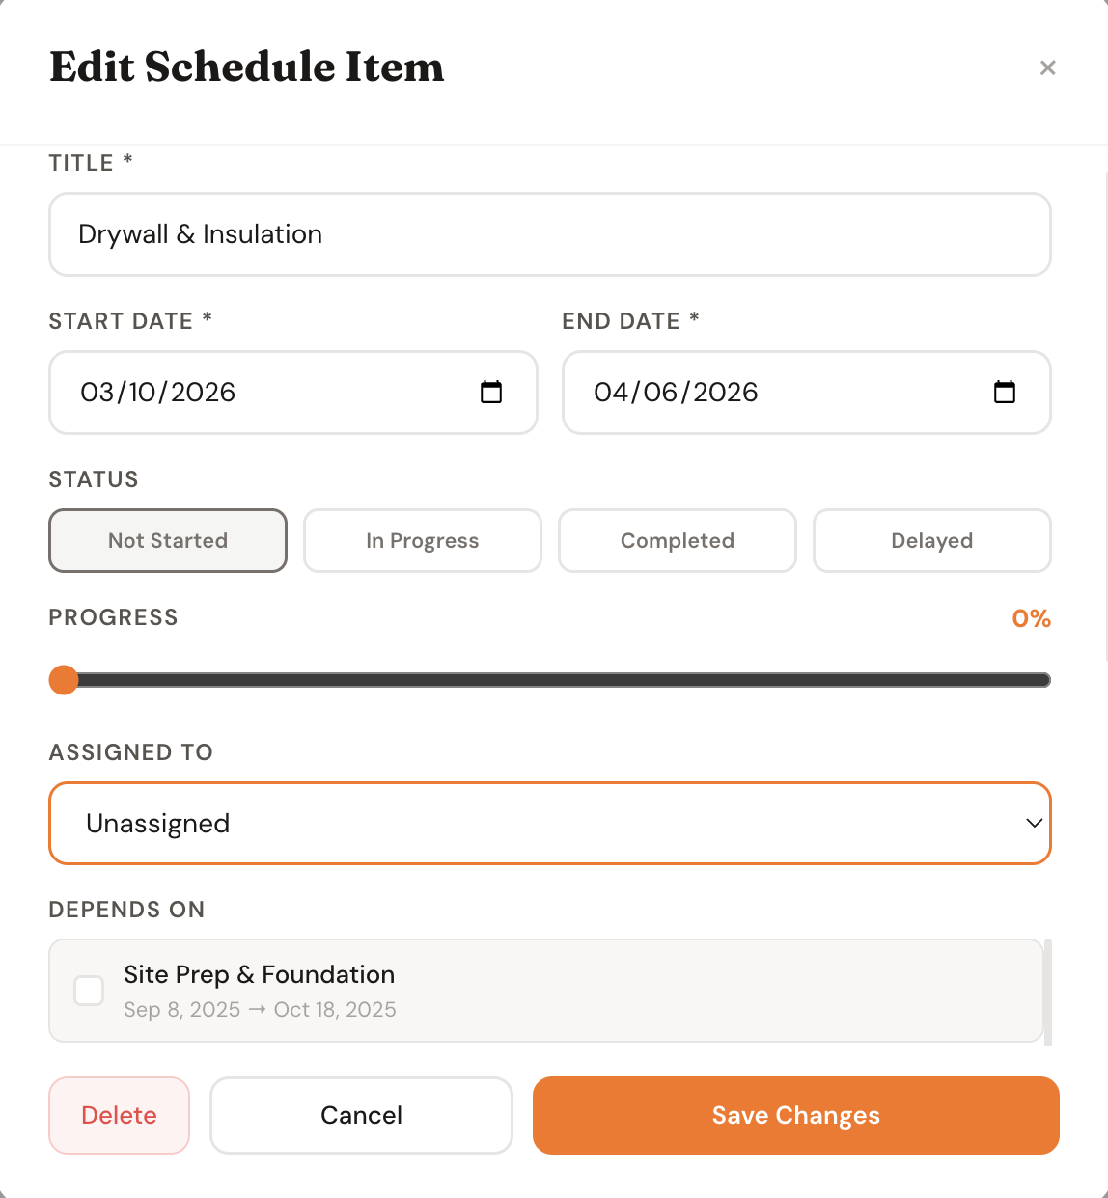Expand the assignee selection list
This screenshot has width=1108, height=1198.
tap(549, 824)
